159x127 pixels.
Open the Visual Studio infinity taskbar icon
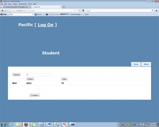72,125
